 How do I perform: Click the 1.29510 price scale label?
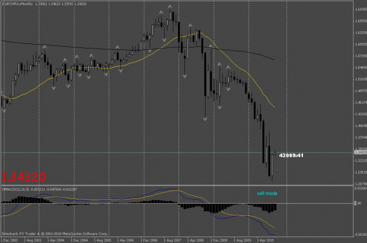(361, 173)
